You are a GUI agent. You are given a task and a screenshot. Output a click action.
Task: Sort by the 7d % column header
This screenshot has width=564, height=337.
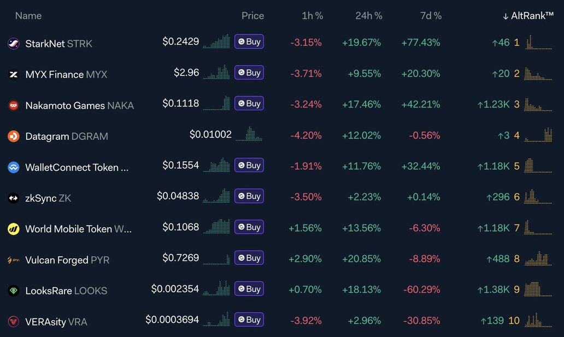pos(431,16)
